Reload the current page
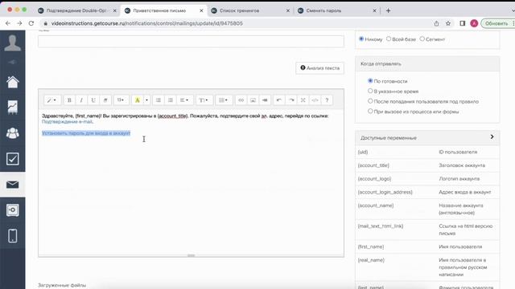 [31, 23]
